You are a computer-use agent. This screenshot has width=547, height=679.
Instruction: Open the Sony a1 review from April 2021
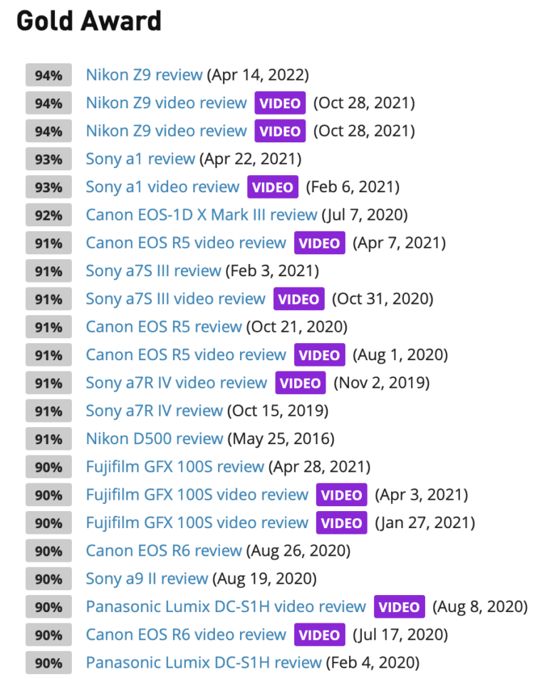pyautogui.click(x=140, y=159)
